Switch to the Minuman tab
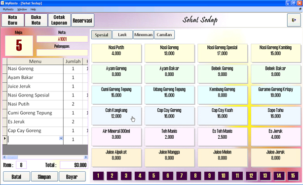 pos(144,35)
